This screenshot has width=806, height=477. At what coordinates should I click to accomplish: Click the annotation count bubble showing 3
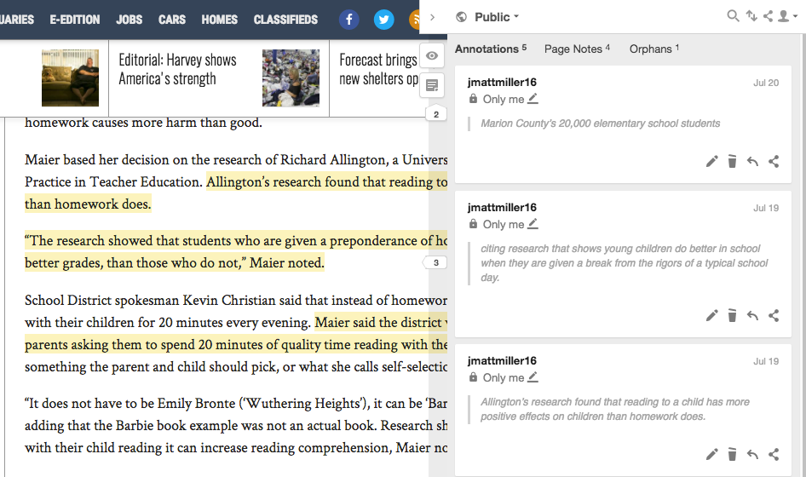tap(435, 262)
